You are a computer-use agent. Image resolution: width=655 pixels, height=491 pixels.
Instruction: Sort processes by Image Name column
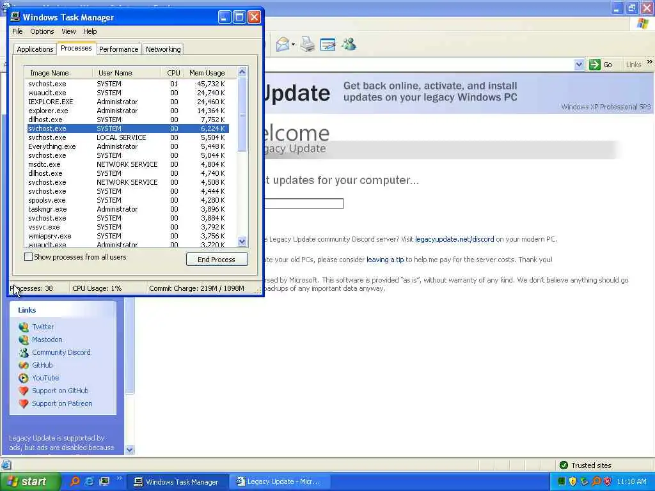point(58,73)
